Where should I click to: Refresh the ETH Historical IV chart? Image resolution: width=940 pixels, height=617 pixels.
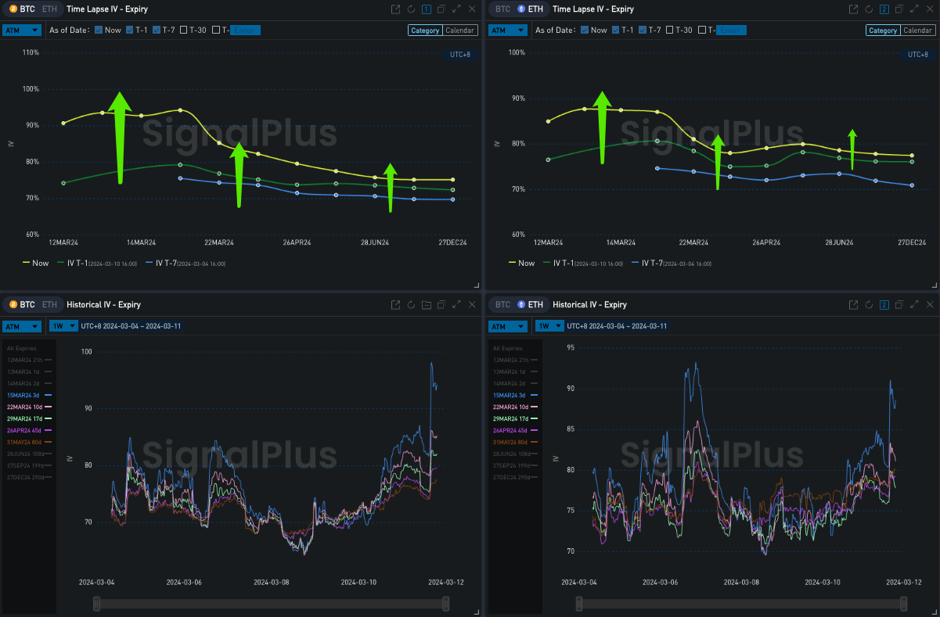coord(869,305)
